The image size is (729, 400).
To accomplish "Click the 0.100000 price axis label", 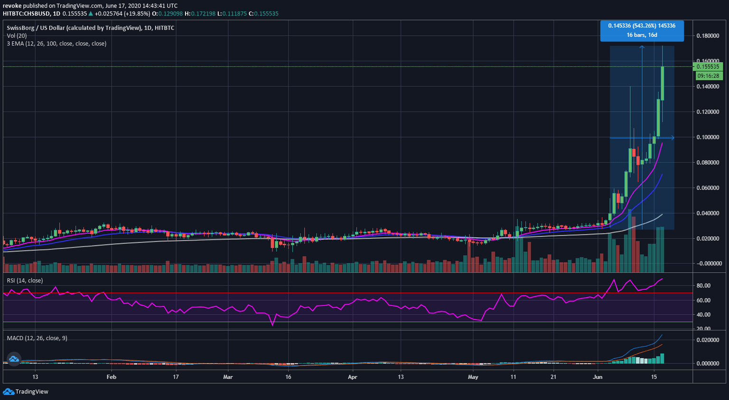I will coord(708,137).
